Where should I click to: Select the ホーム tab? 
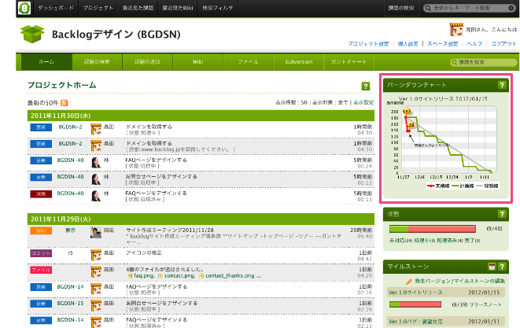46,62
